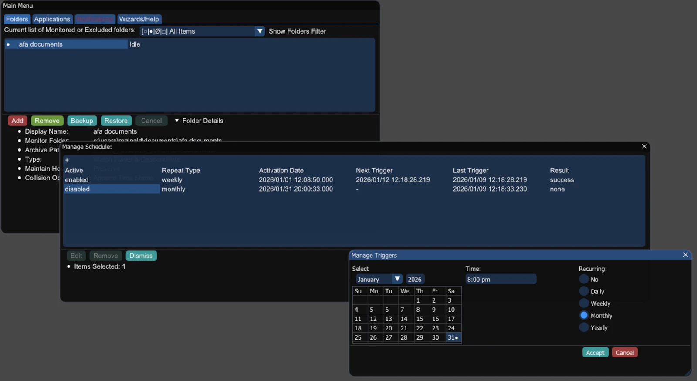Click the 2026 year field

pos(415,280)
